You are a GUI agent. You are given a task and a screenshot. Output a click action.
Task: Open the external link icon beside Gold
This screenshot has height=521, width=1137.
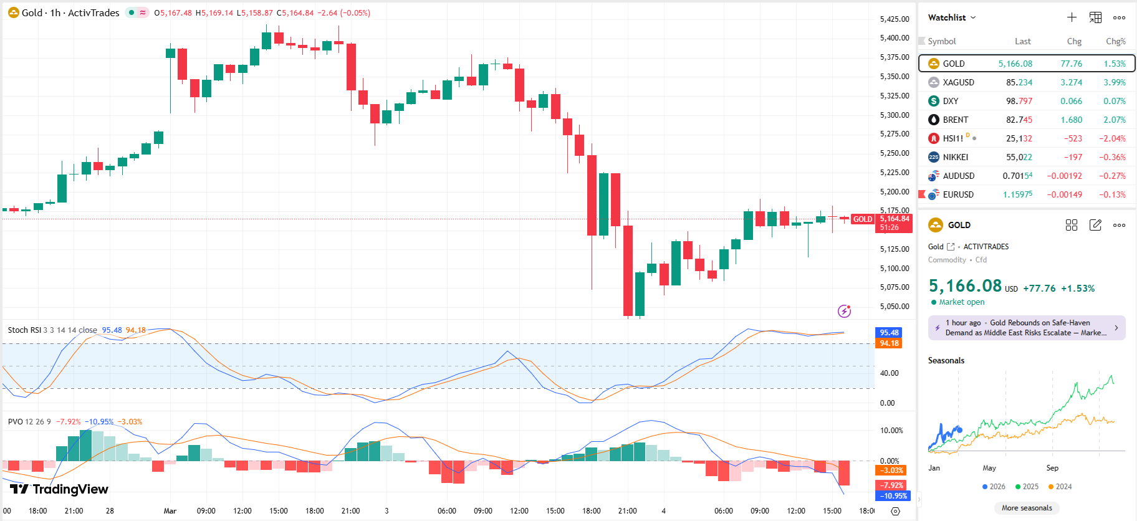pyautogui.click(x=951, y=247)
